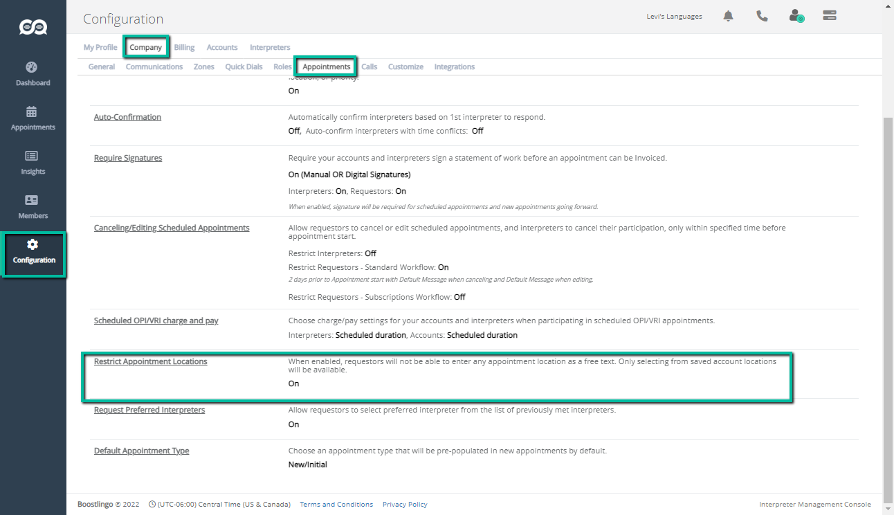Screen dimensions: 894x515
Task: Open the Communications sub-tab
Action: [154, 66]
